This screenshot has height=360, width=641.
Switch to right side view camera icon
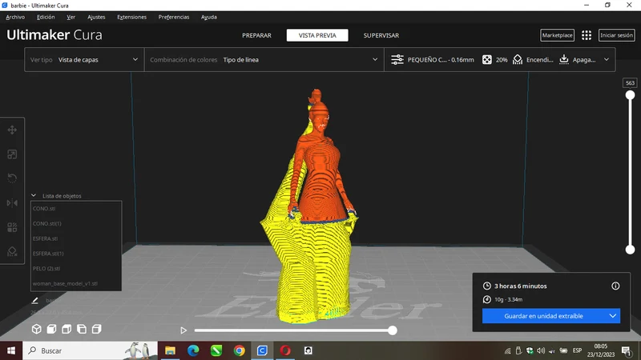coord(96,329)
